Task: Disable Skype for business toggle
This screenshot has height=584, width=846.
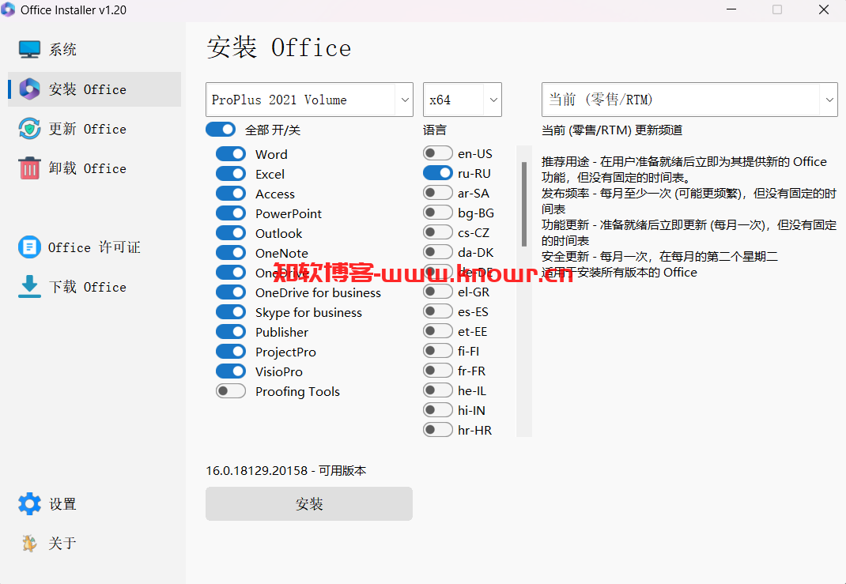Action: [x=231, y=312]
